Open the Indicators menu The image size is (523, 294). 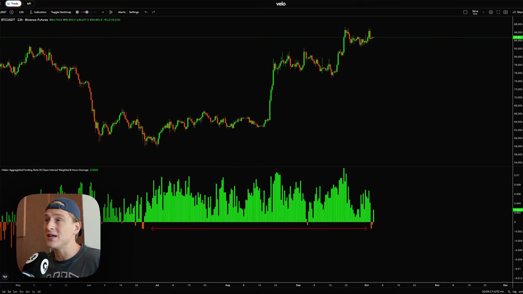38,12
